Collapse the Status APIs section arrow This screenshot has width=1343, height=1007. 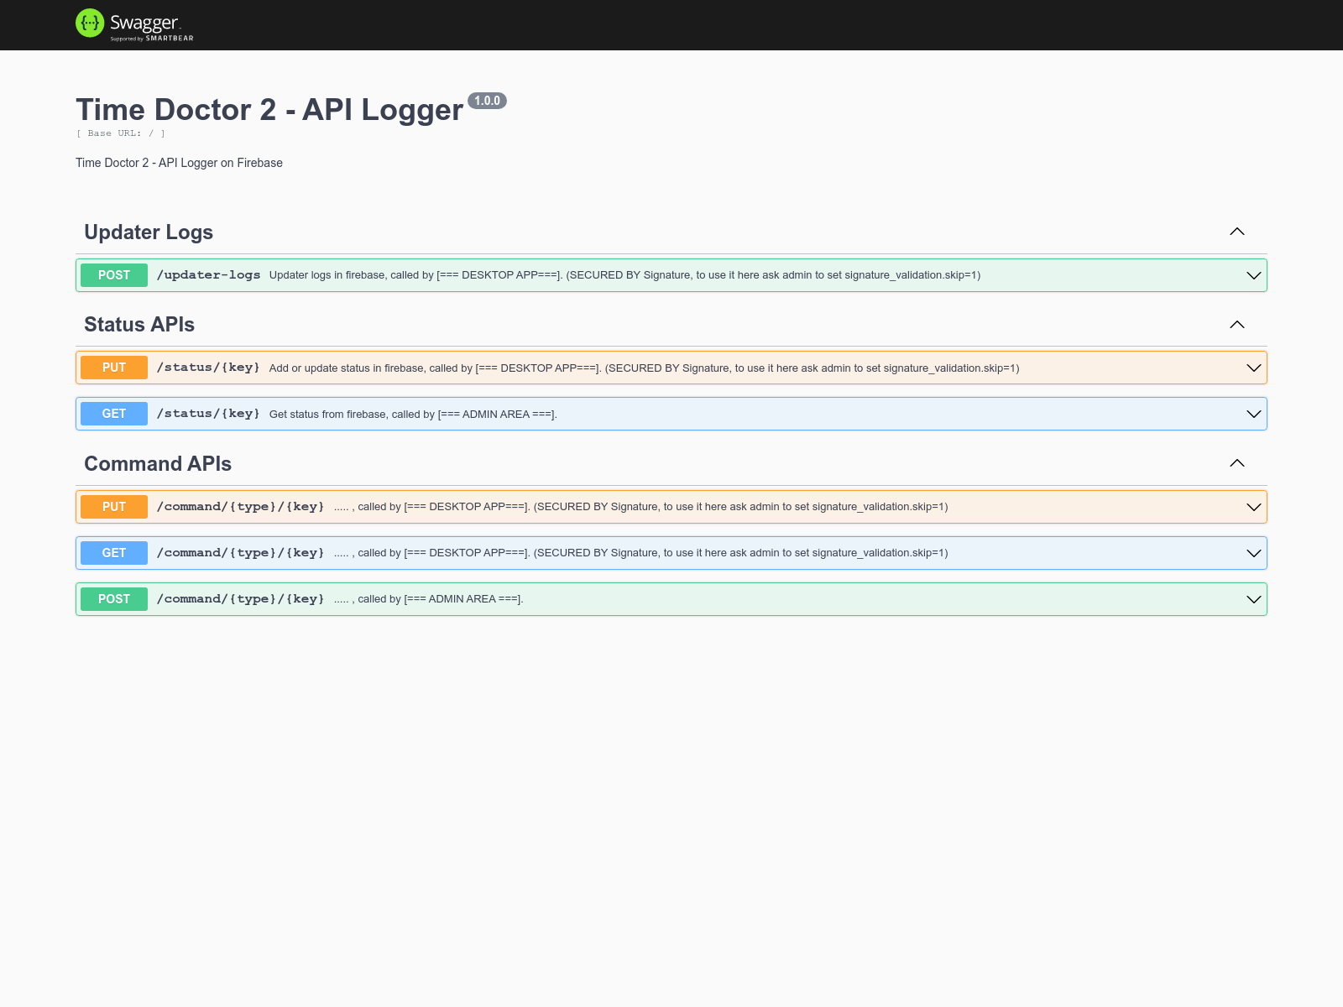click(x=1237, y=325)
